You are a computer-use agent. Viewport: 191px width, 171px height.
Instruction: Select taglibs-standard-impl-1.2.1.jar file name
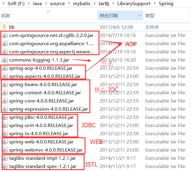click(x=42, y=158)
